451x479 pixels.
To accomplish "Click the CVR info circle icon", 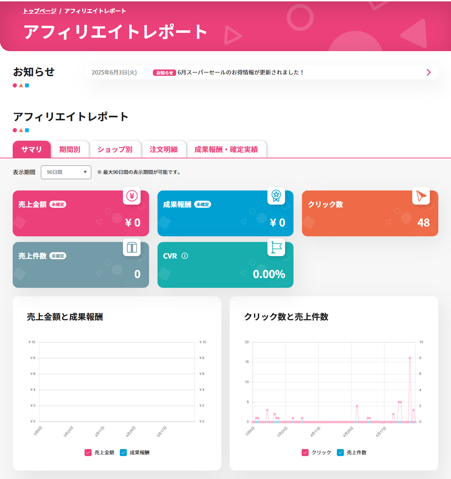I will pyautogui.click(x=185, y=256).
